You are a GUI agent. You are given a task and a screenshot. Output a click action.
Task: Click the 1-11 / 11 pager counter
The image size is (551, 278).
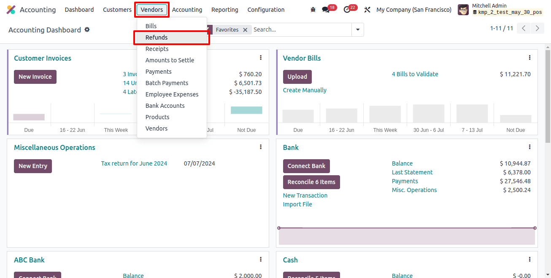click(x=502, y=28)
